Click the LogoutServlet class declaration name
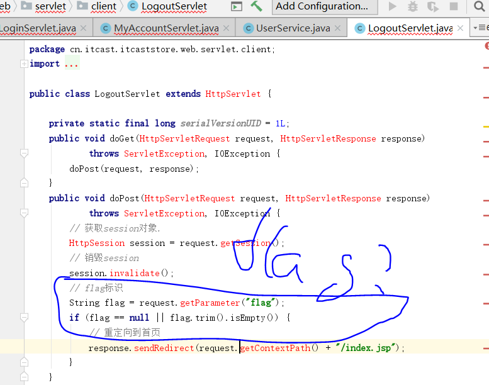The height and width of the screenshot is (385, 489). [x=127, y=94]
